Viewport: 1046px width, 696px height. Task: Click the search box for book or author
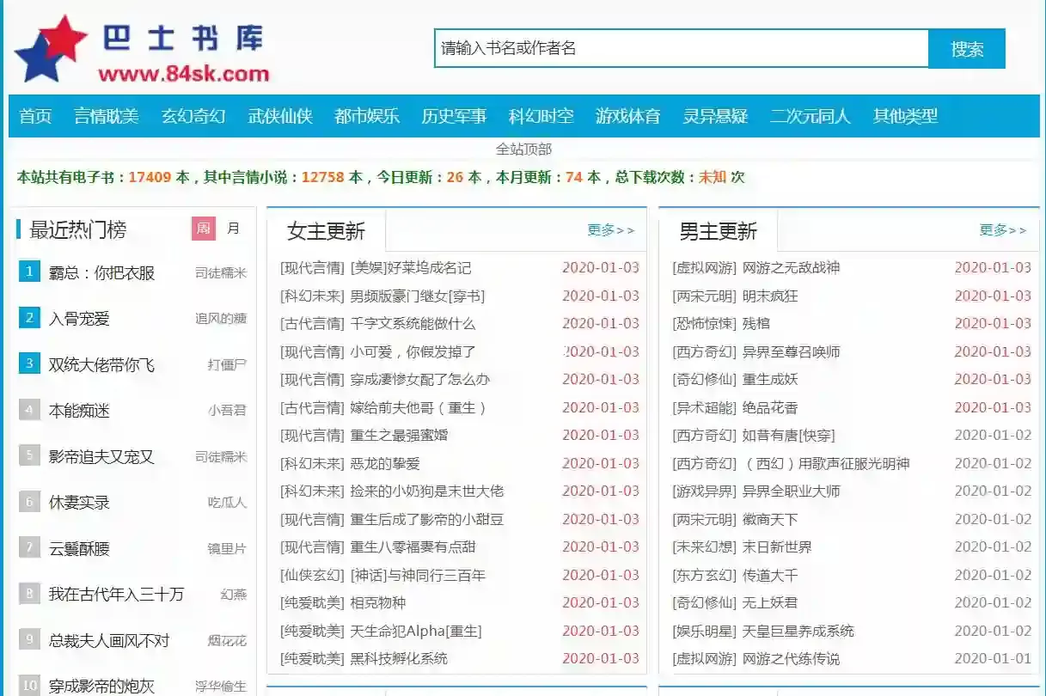point(681,48)
